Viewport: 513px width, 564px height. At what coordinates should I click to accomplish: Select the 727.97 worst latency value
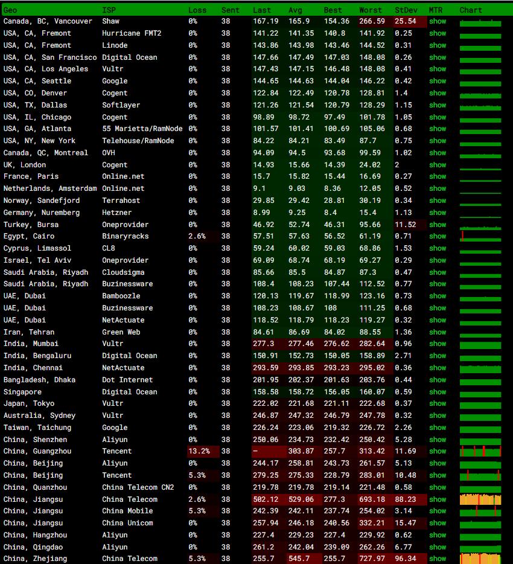click(x=372, y=559)
